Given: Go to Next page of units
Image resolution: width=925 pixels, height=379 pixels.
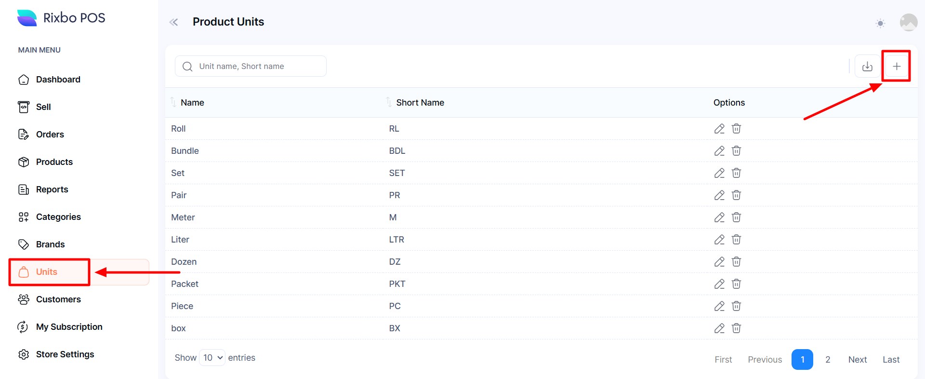Looking at the screenshot, I should (x=857, y=360).
